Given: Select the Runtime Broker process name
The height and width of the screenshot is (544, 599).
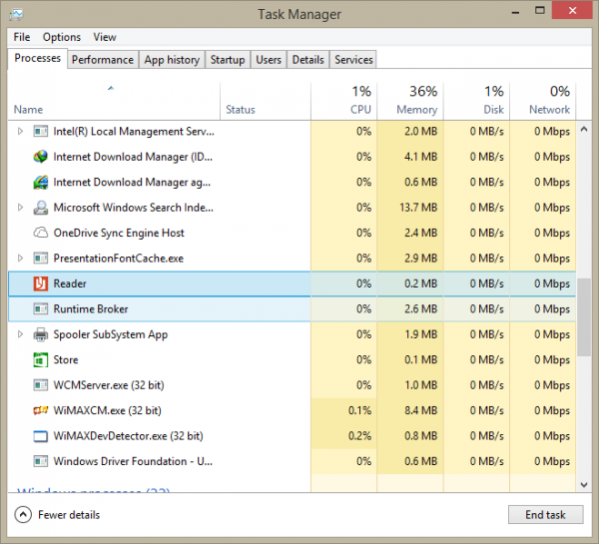Looking at the screenshot, I should click(91, 309).
